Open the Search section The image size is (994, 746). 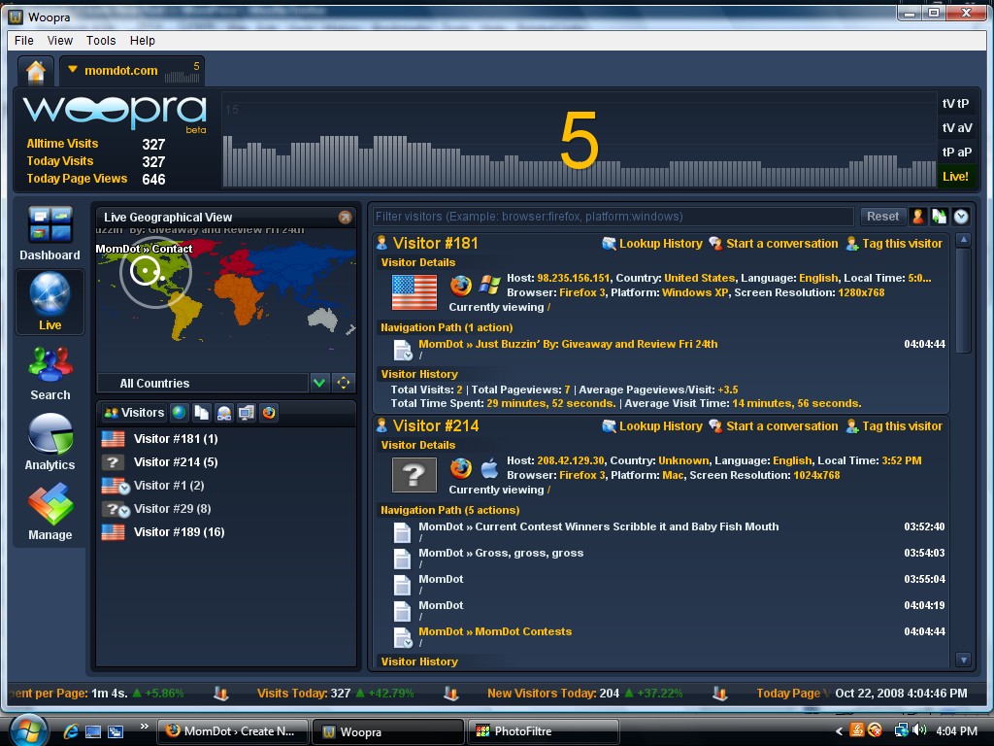pos(50,373)
